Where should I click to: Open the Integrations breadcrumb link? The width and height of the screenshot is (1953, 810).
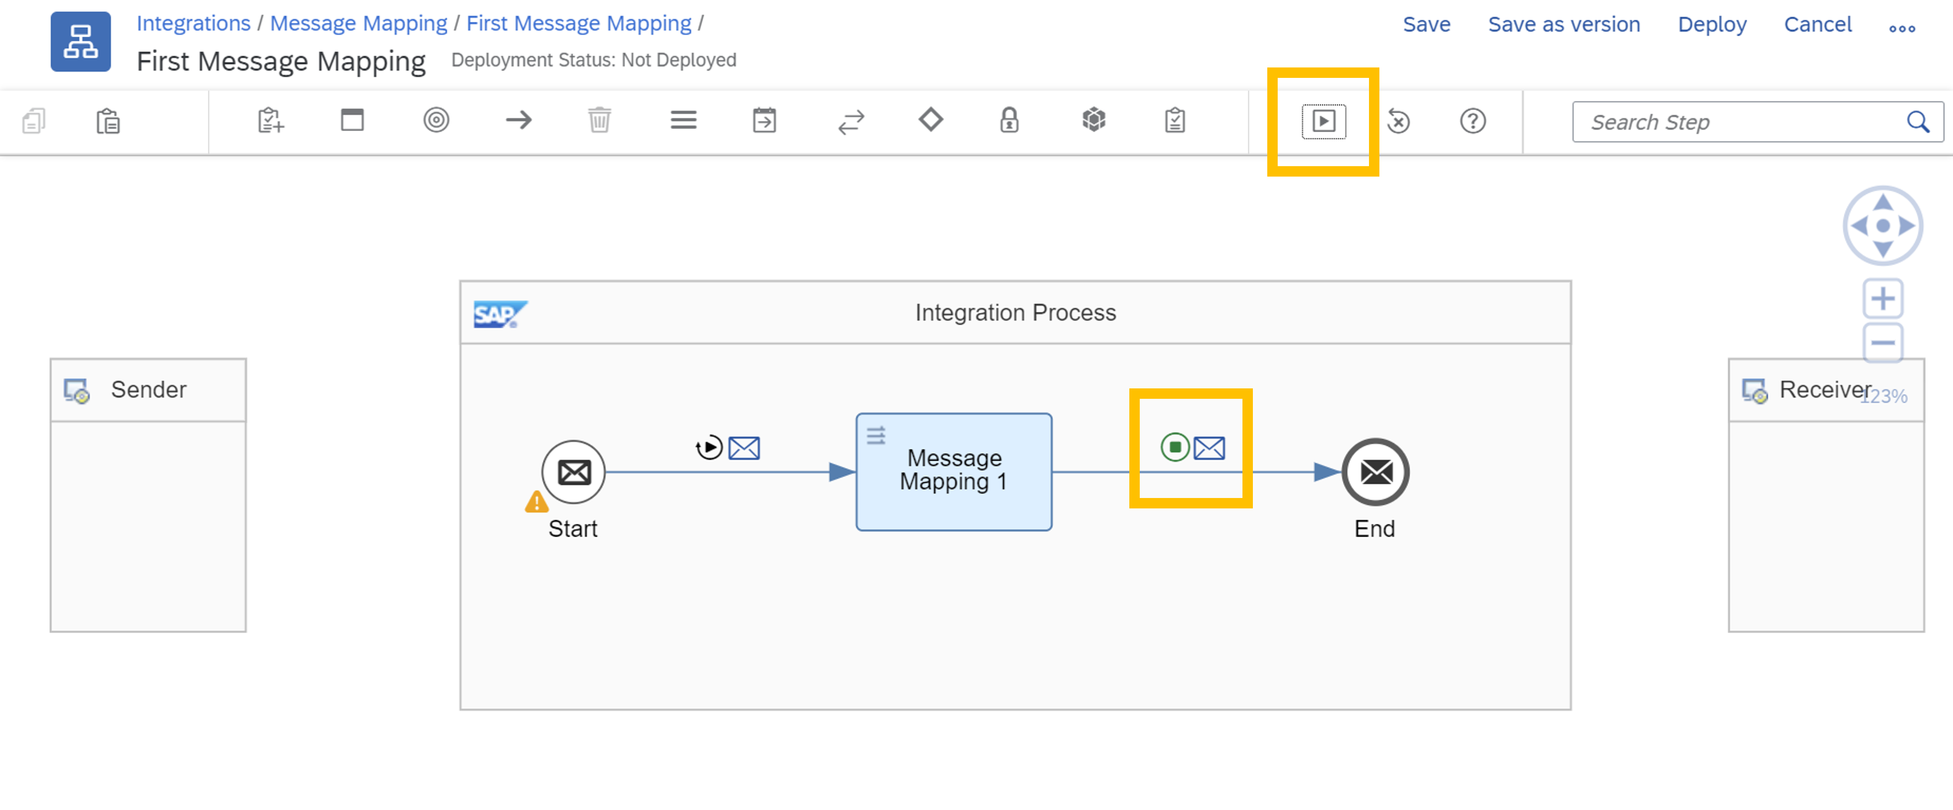[194, 23]
